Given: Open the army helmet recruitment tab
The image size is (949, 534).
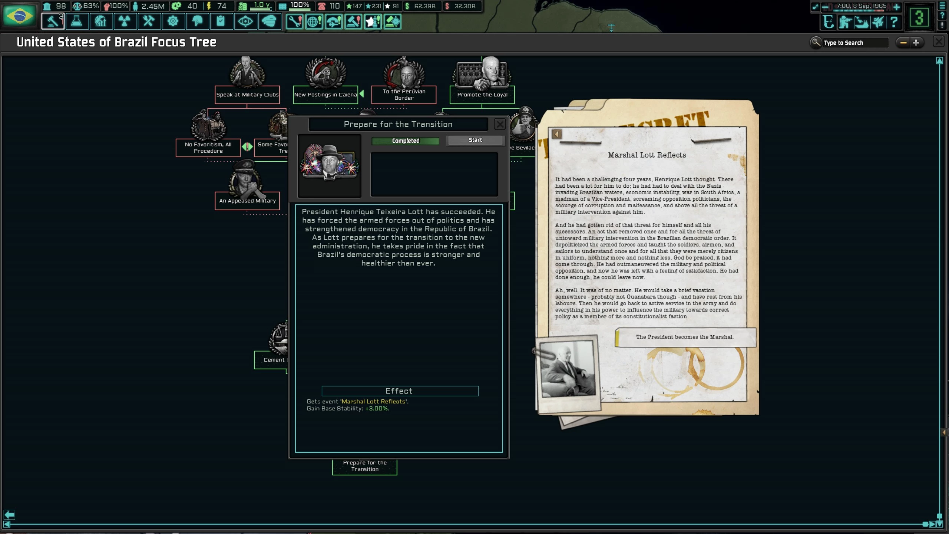Looking at the screenshot, I should [197, 22].
